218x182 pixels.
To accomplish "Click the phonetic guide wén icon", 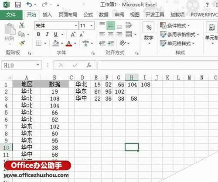I will [85, 43].
